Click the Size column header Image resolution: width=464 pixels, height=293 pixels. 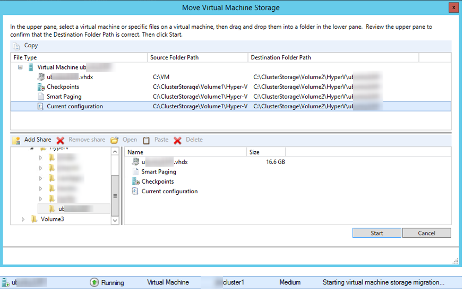point(265,152)
